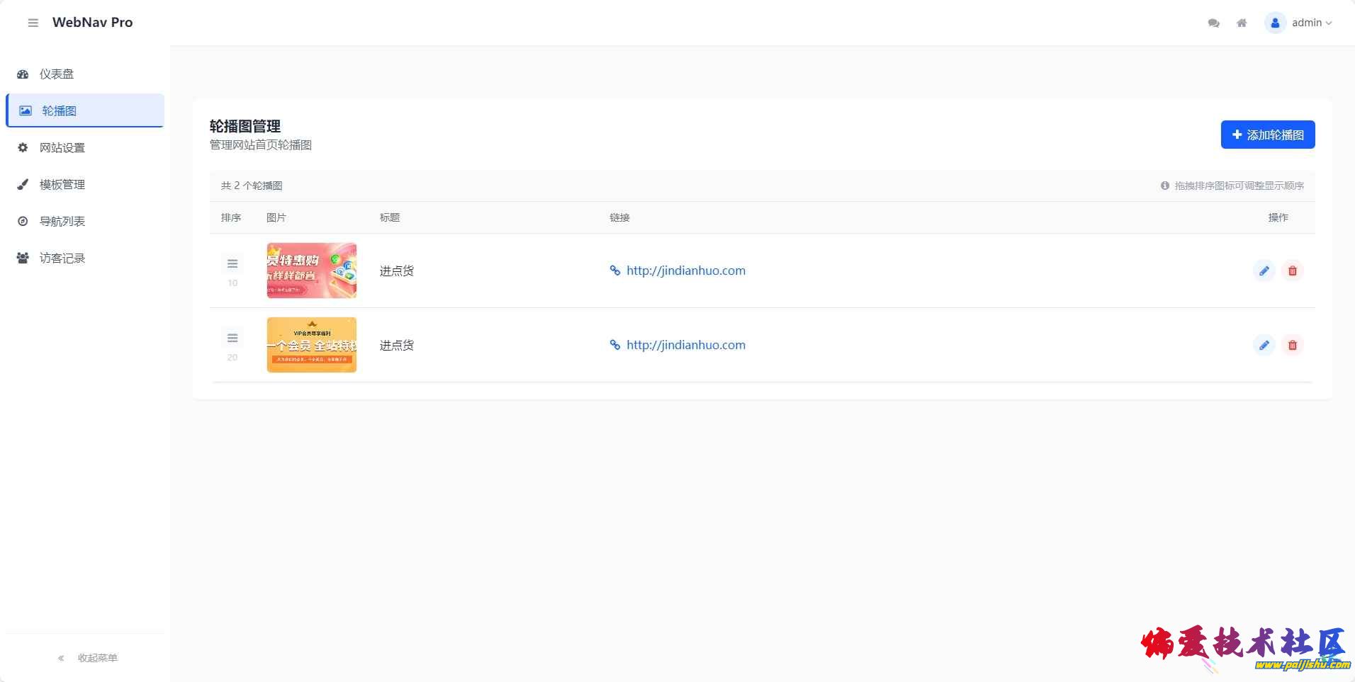
Task: Open the chat messages icon in header
Action: pyautogui.click(x=1213, y=23)
